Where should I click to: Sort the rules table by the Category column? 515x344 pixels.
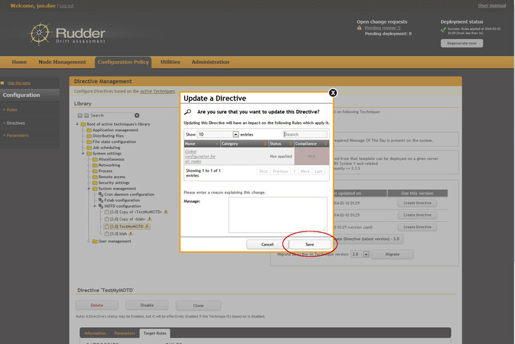tap(244, 144)
